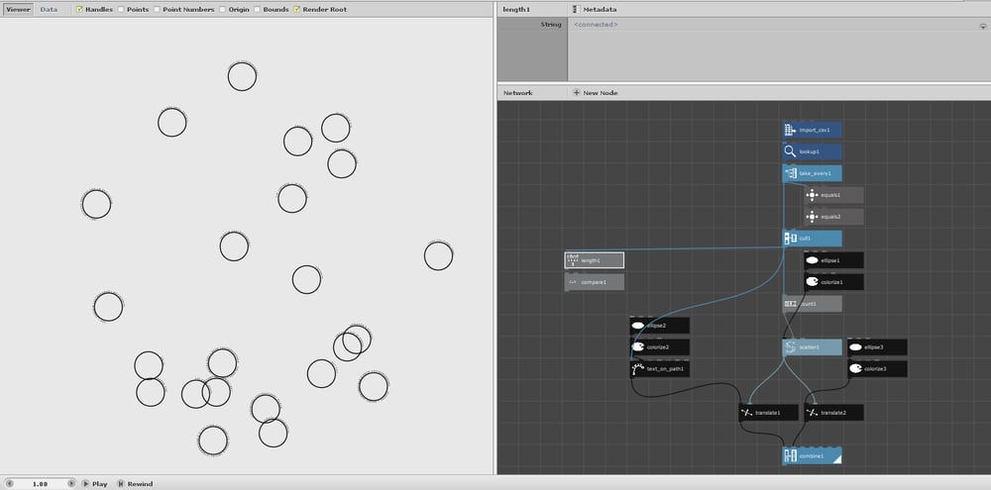Click the take_every1 node icon
The image size is (991, 490).
(790, 173)
